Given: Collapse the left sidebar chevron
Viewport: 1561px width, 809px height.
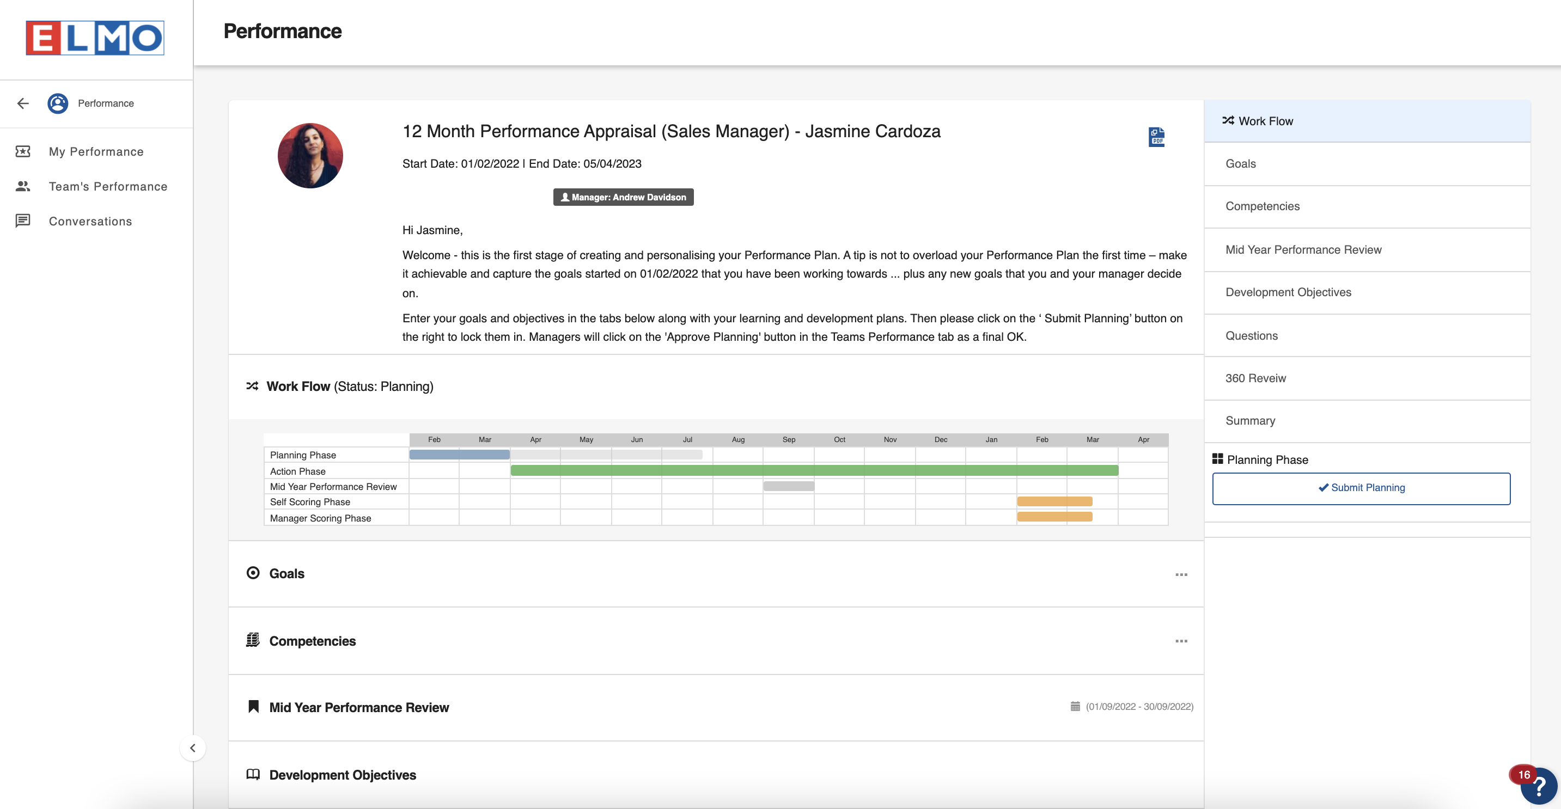Looking at the screenshot, I should point(193,748).
